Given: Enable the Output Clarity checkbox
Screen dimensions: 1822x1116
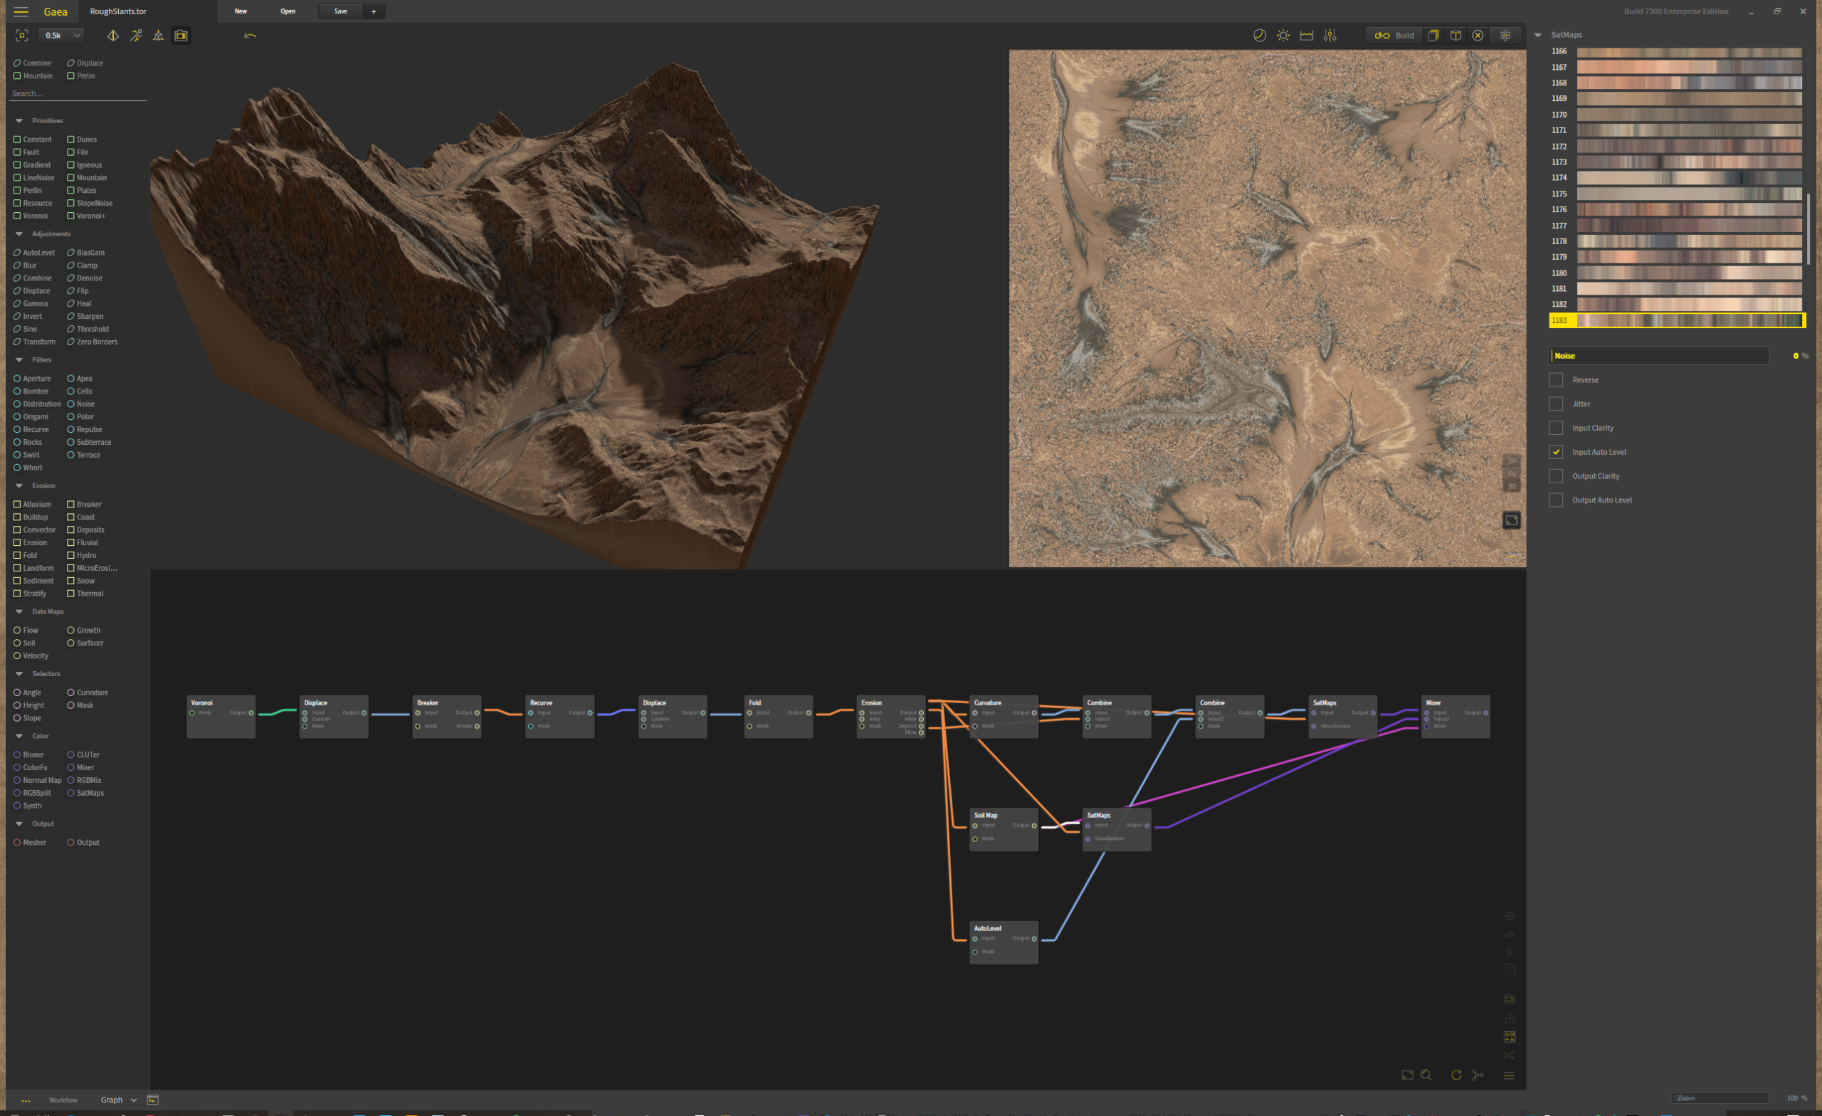Looking at the screenshot, I should (x=1556, y=476).
